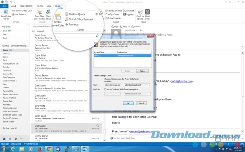
Task: Click the Set Sync Token item
Action: point(112,14)
